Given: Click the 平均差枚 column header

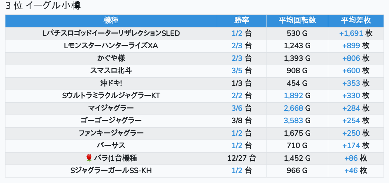Looking at the screenshot, I should coord(356,20).
